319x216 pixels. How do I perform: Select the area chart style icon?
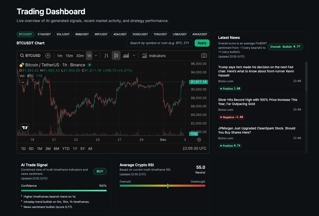coord(126,55)
